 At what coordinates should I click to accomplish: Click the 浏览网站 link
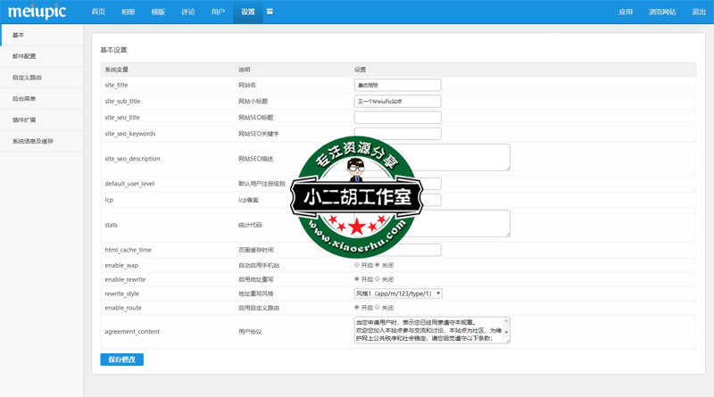click(661, 12)
